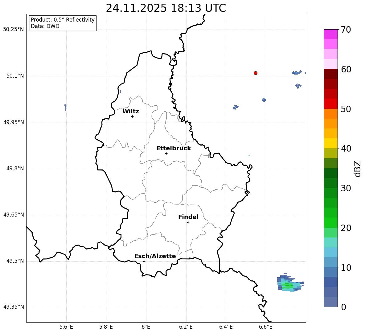Click the Esch/Alzette location cross marker
This screenshot has height=333, width=365.
tap(144, 261)
